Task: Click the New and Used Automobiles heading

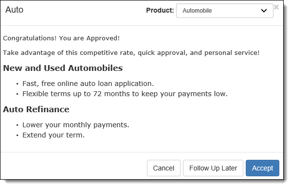Action: click(x=63, y=68)
